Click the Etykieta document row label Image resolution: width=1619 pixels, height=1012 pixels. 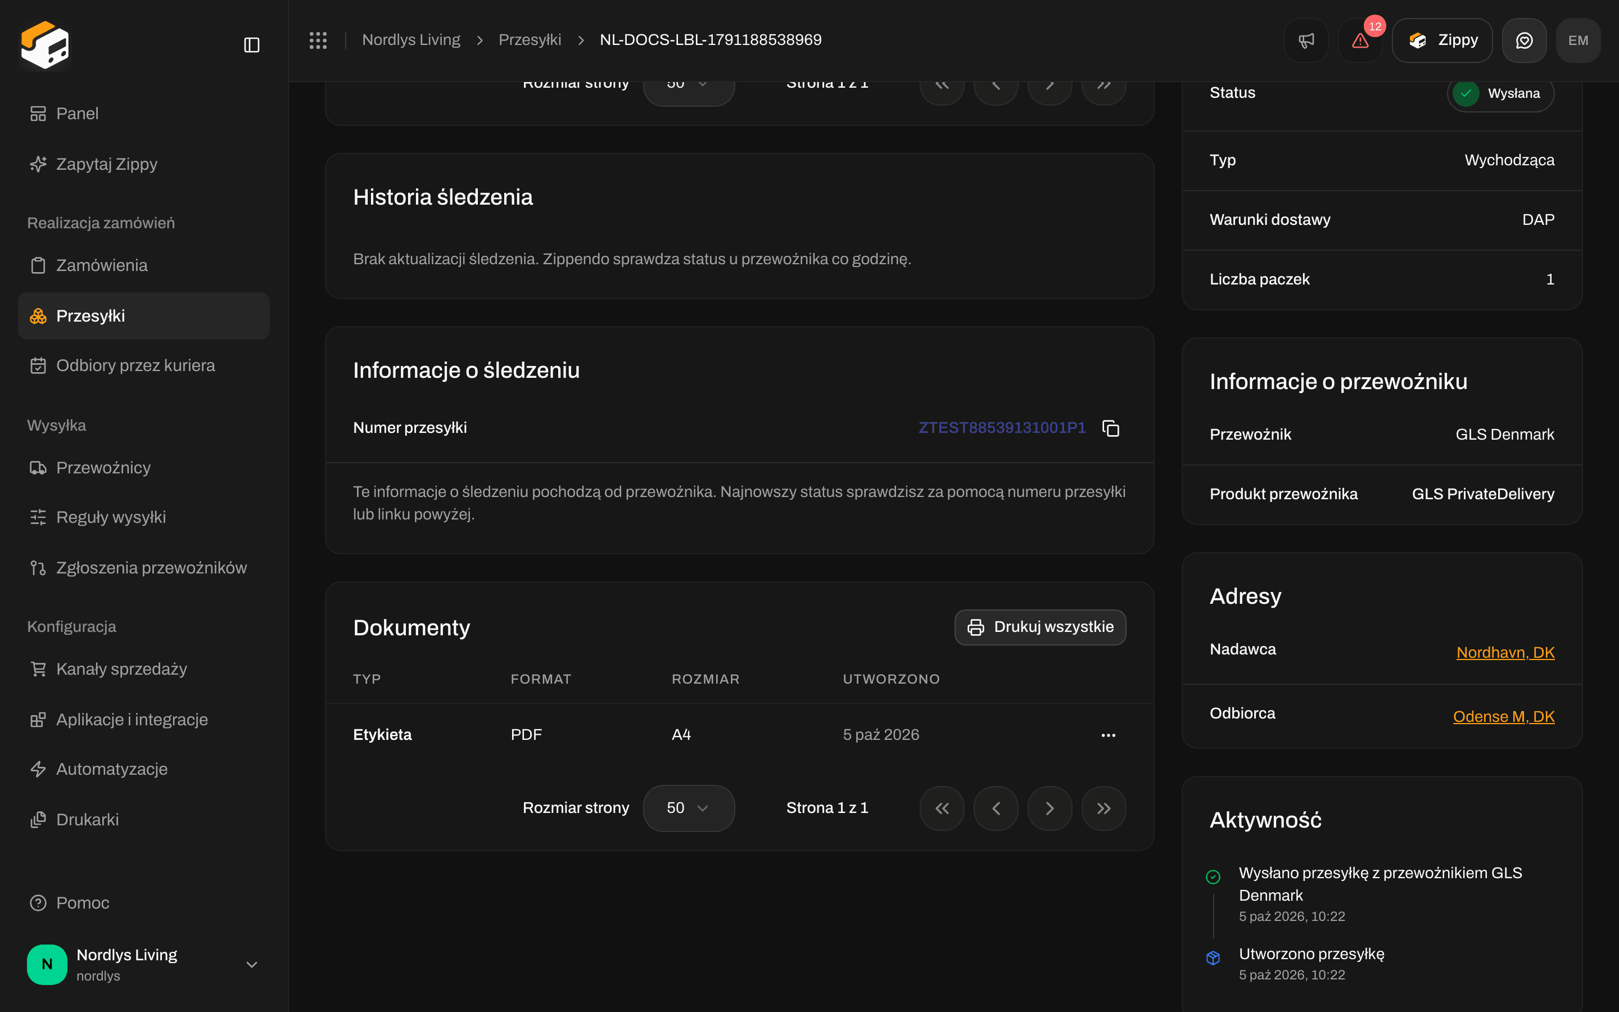[382, 735]
